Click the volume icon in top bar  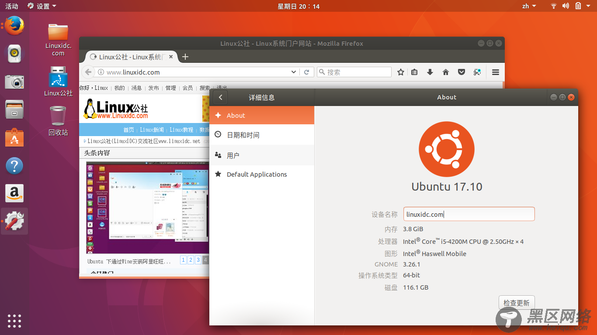(566, 6)
